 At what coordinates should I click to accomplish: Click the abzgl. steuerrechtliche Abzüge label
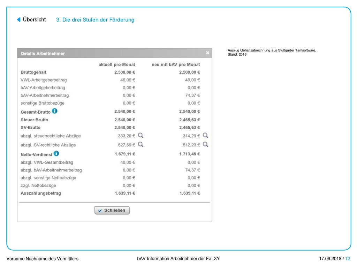pos(51,136)
